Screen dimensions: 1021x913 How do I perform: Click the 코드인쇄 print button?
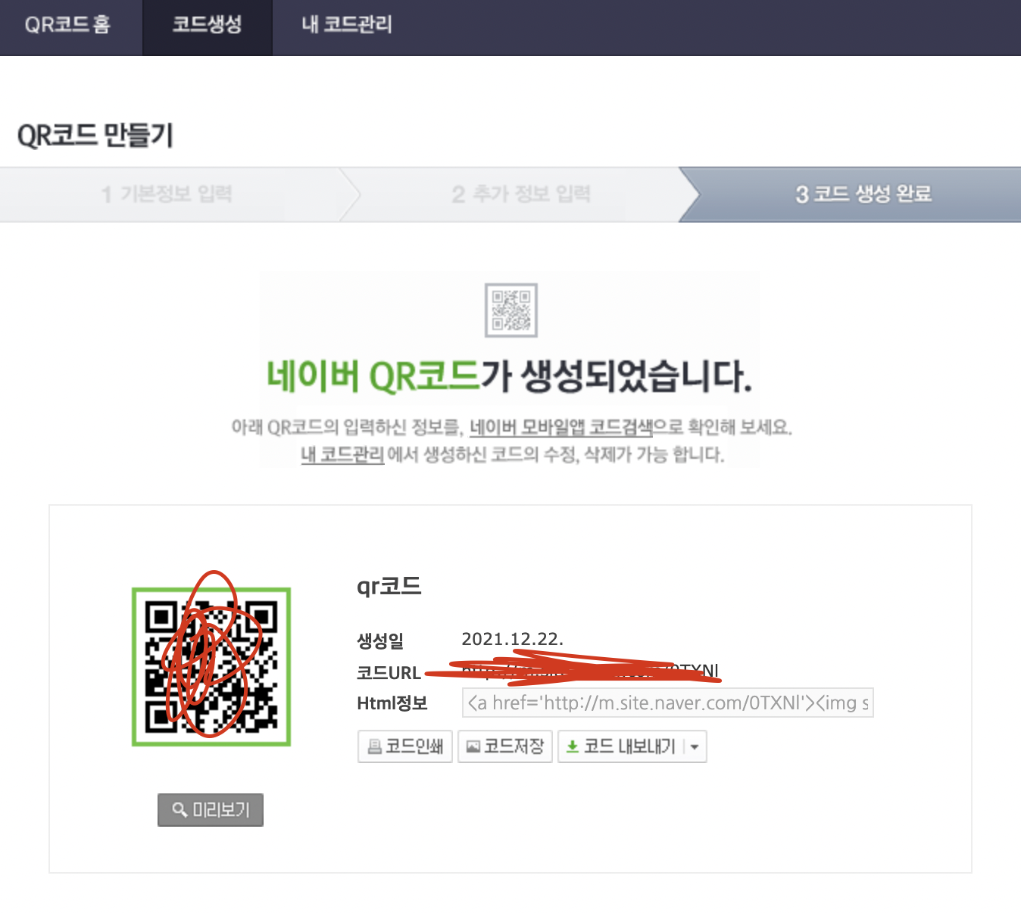405,746
